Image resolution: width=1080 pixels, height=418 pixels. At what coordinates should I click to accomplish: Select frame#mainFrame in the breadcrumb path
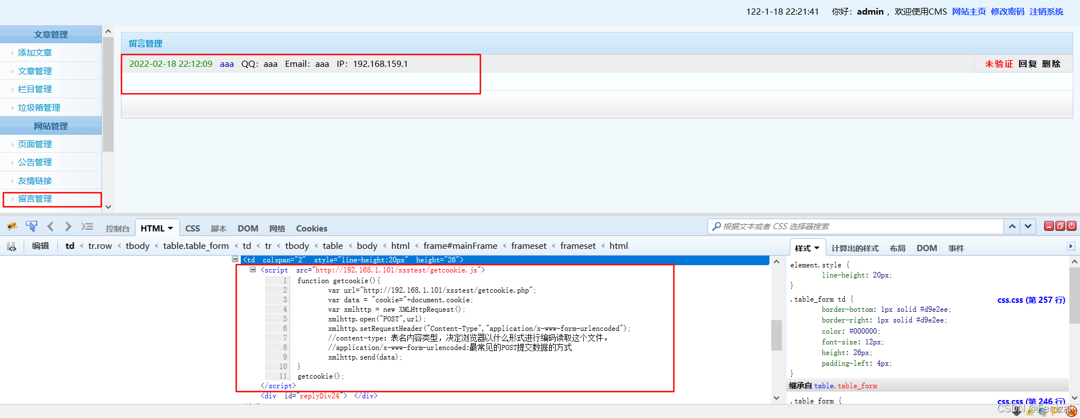tap(460, 246)
